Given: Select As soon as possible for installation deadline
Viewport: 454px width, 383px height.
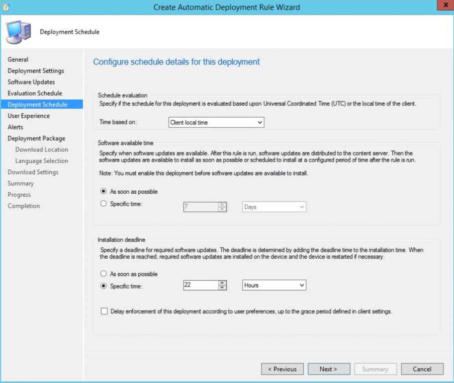Looking at the screenshot, I should point(103,274).
